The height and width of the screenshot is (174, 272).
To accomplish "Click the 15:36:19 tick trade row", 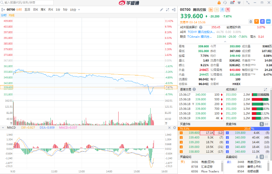I will coord(201,118).
